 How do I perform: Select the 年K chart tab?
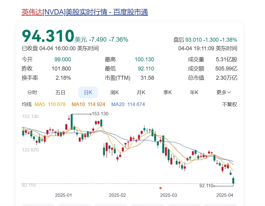[194, 92]
